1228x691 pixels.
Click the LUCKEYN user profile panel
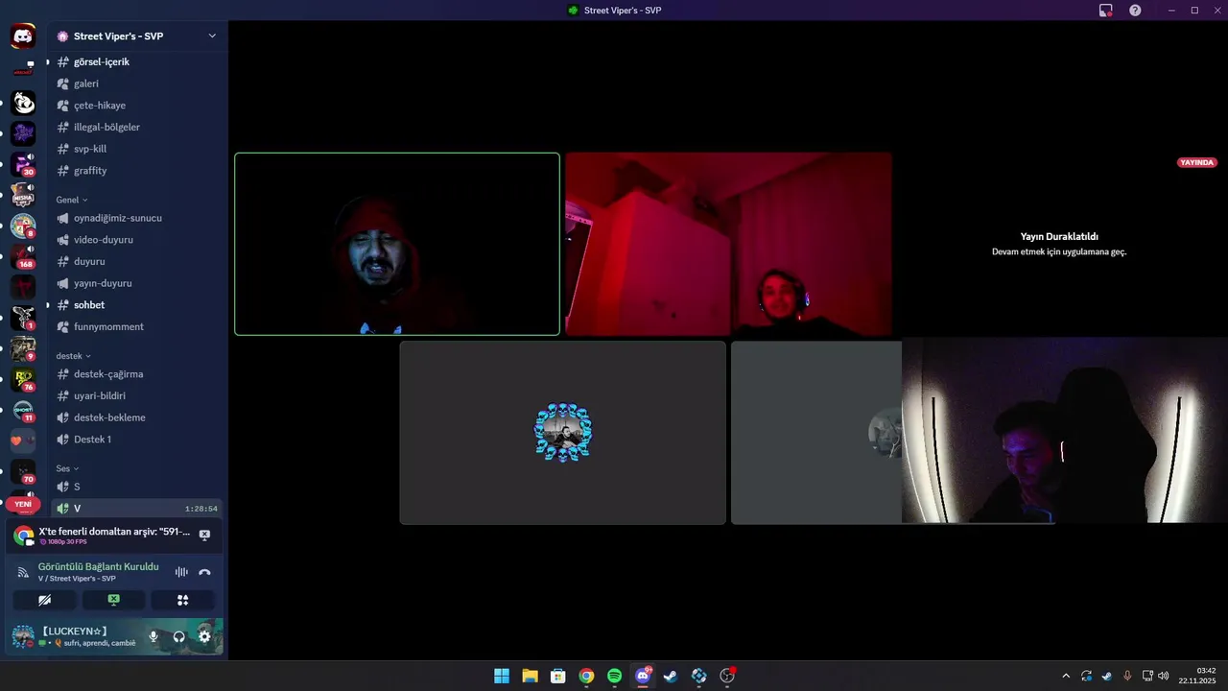click(74, 636)
